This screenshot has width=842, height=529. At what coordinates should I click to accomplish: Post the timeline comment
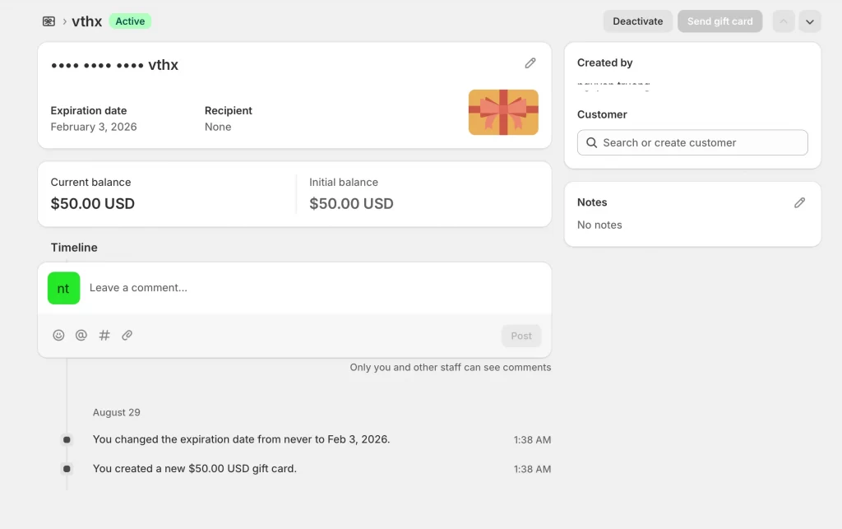click(x=521, y=336)
